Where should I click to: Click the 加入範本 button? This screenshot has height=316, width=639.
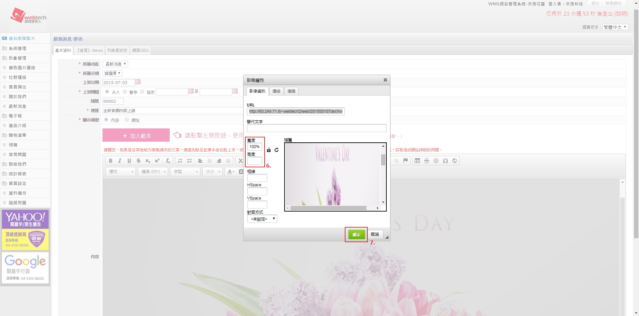pyautogui.click(x=136, y=136)
